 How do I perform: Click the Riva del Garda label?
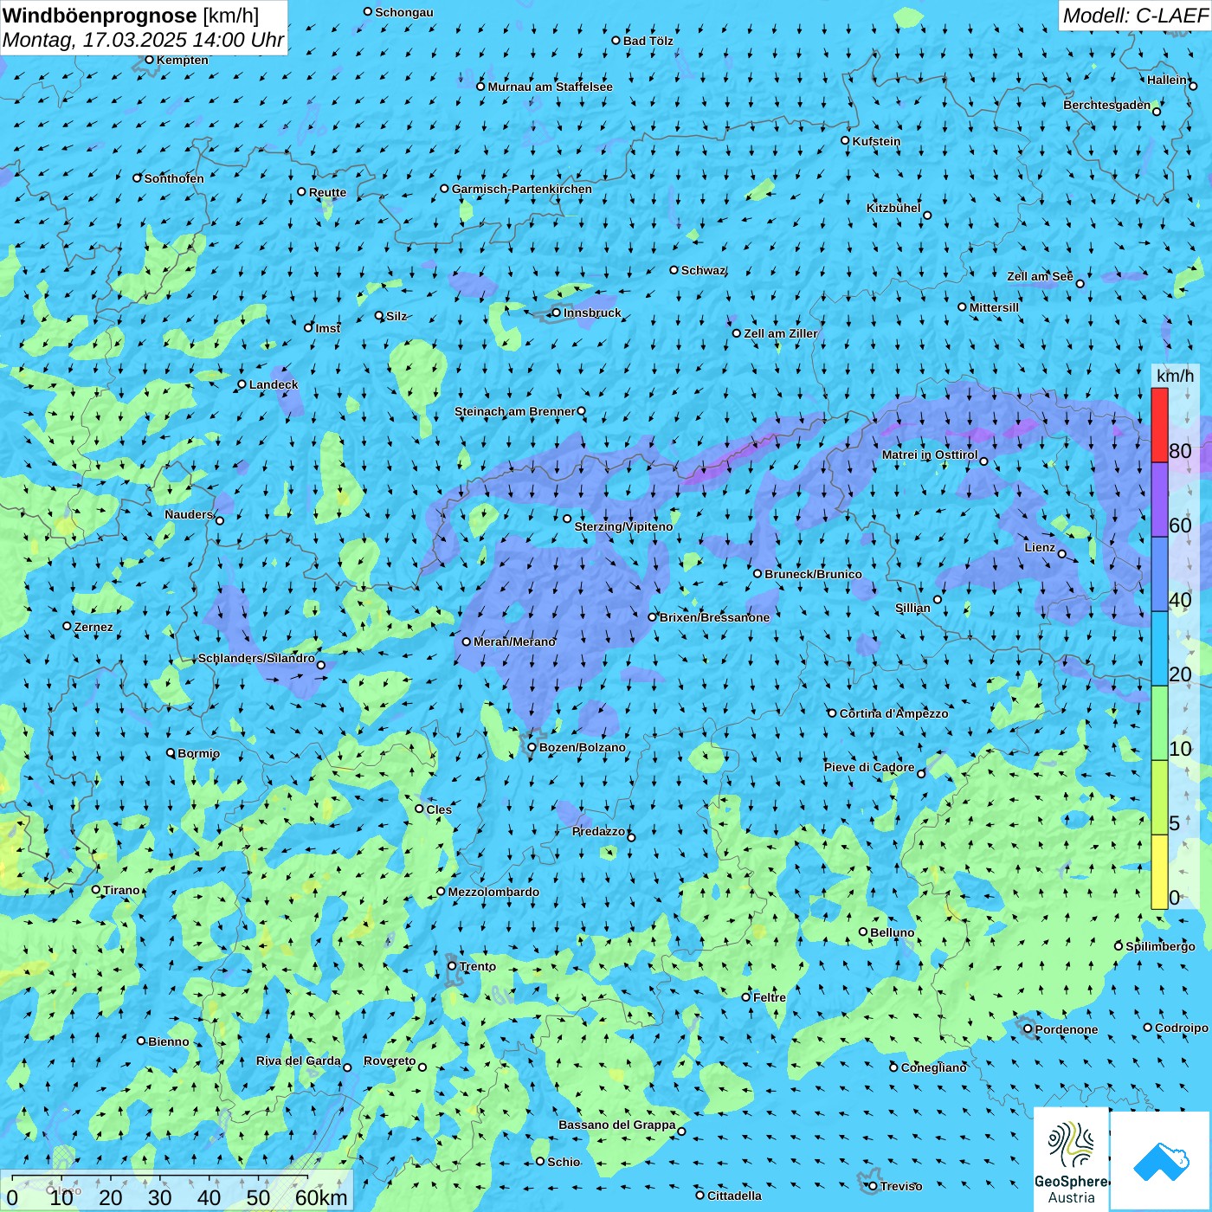(x=299, y=1060)
